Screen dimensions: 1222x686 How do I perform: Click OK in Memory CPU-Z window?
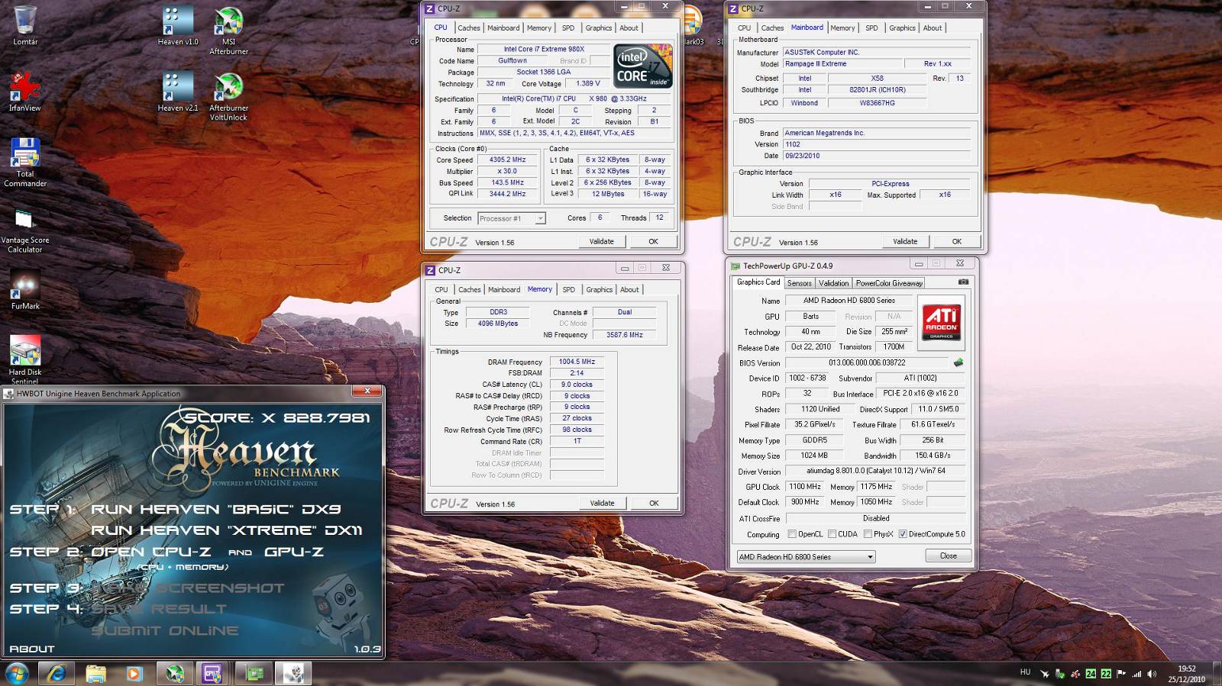(x=654, y=503)
